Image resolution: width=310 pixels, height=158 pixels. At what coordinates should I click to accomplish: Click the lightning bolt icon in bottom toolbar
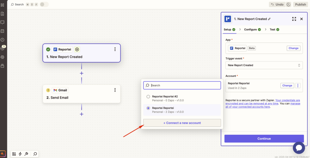point(20,154)
